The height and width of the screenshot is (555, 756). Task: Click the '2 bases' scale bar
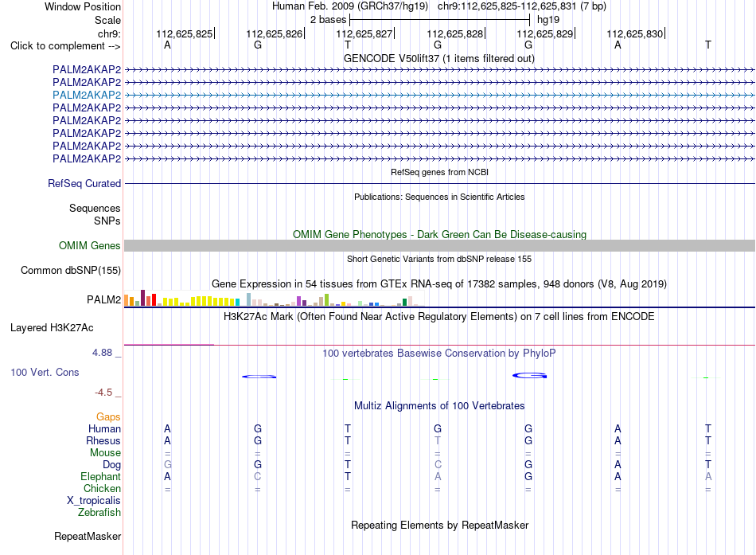click(x=440, y=20)
